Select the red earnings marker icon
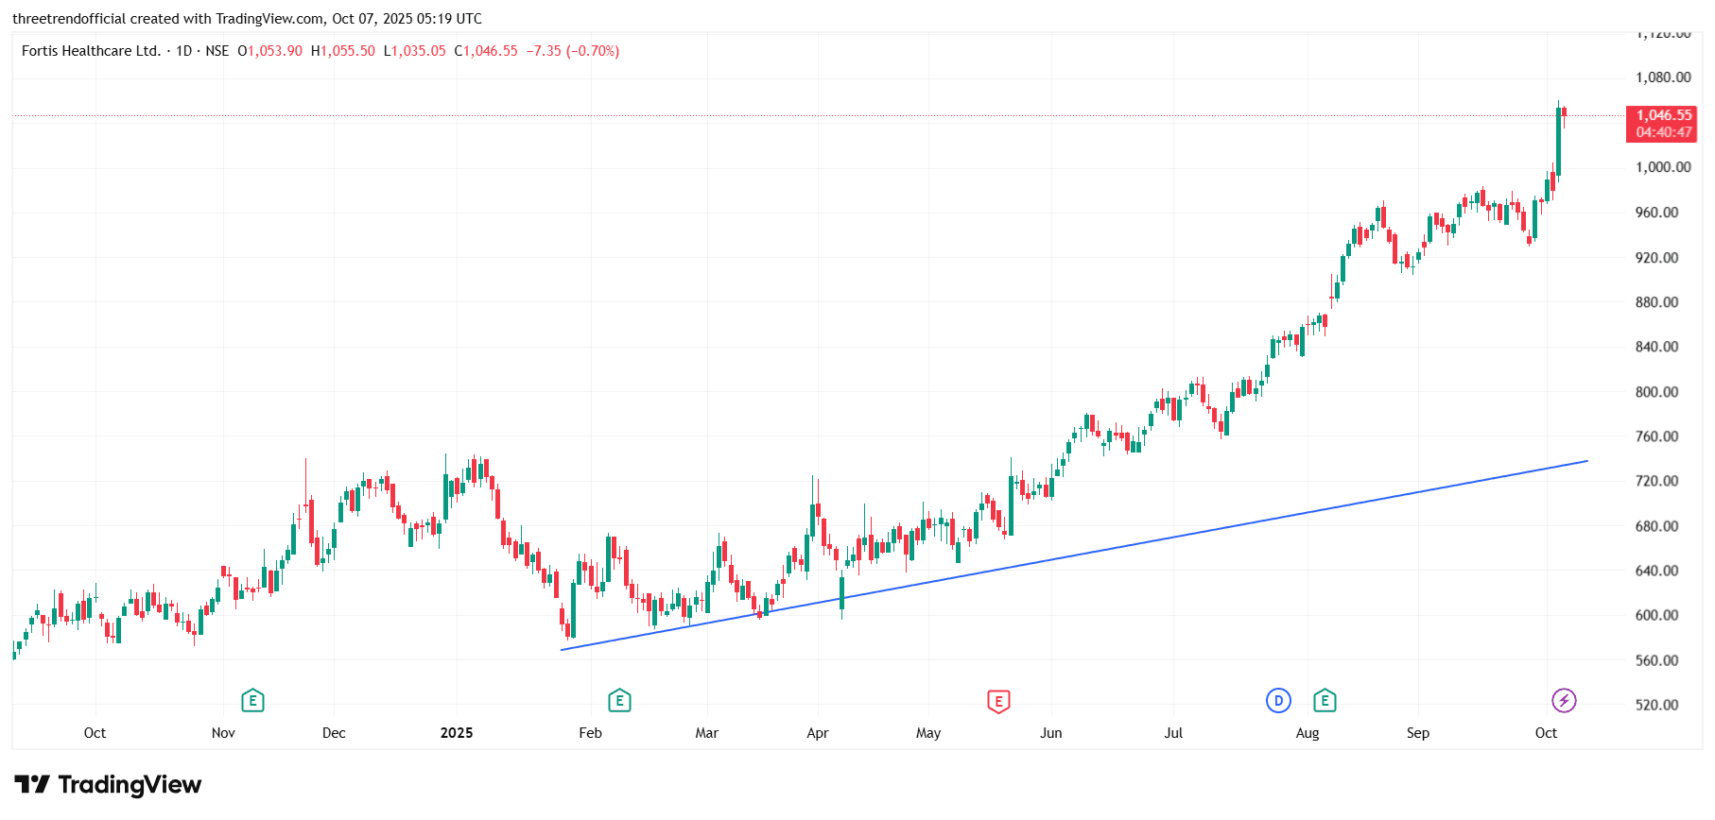 point(998,701)
